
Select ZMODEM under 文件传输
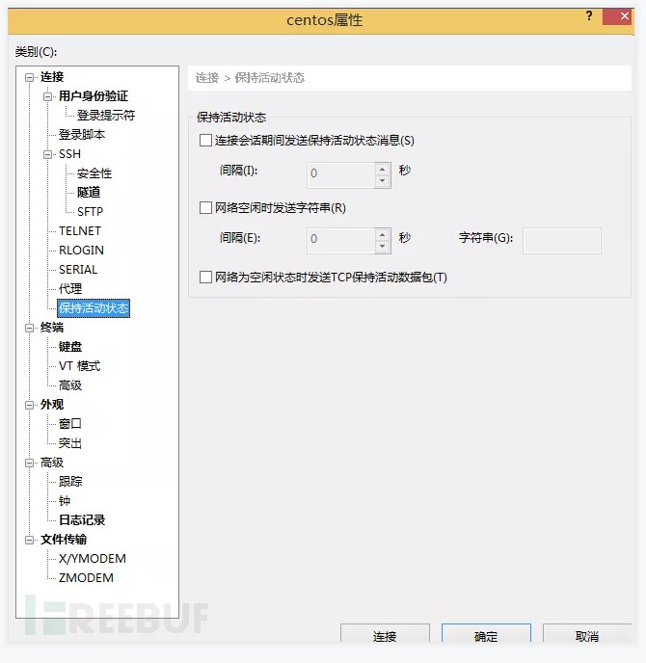pyautogui.click(x=86, y=578)
